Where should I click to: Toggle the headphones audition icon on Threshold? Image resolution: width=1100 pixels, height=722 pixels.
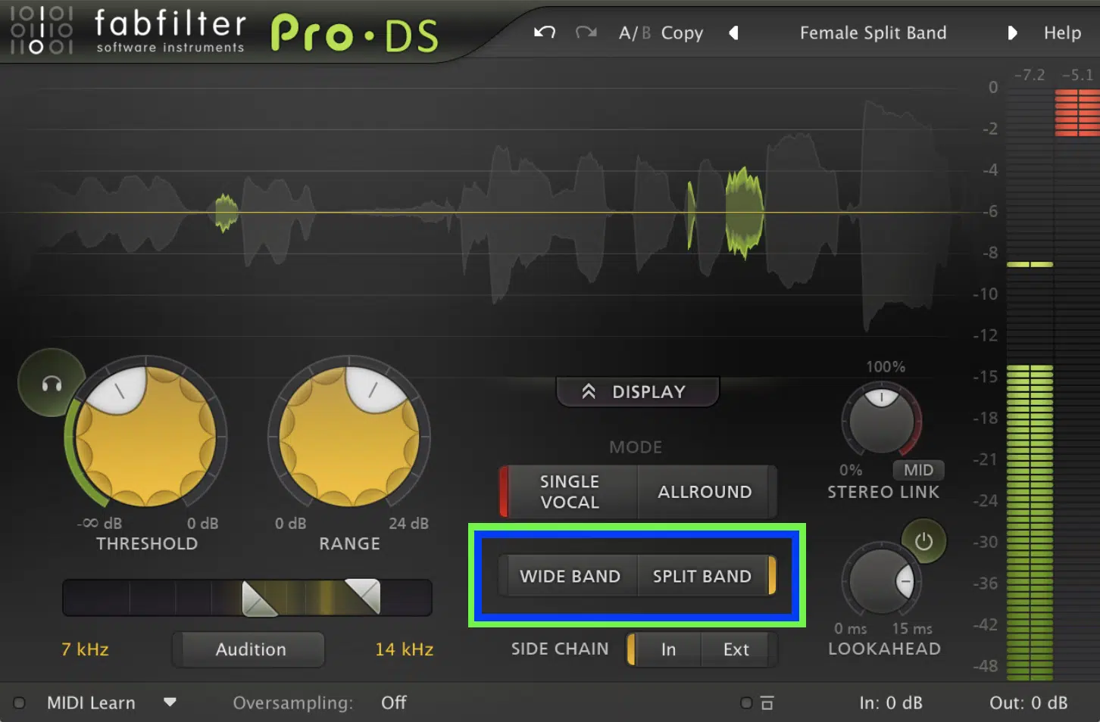tap(51, 384)
